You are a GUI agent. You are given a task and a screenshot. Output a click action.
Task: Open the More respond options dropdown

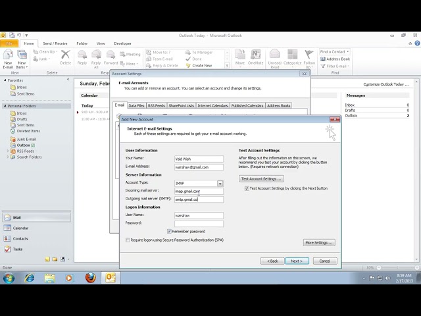tap(129, 64)
